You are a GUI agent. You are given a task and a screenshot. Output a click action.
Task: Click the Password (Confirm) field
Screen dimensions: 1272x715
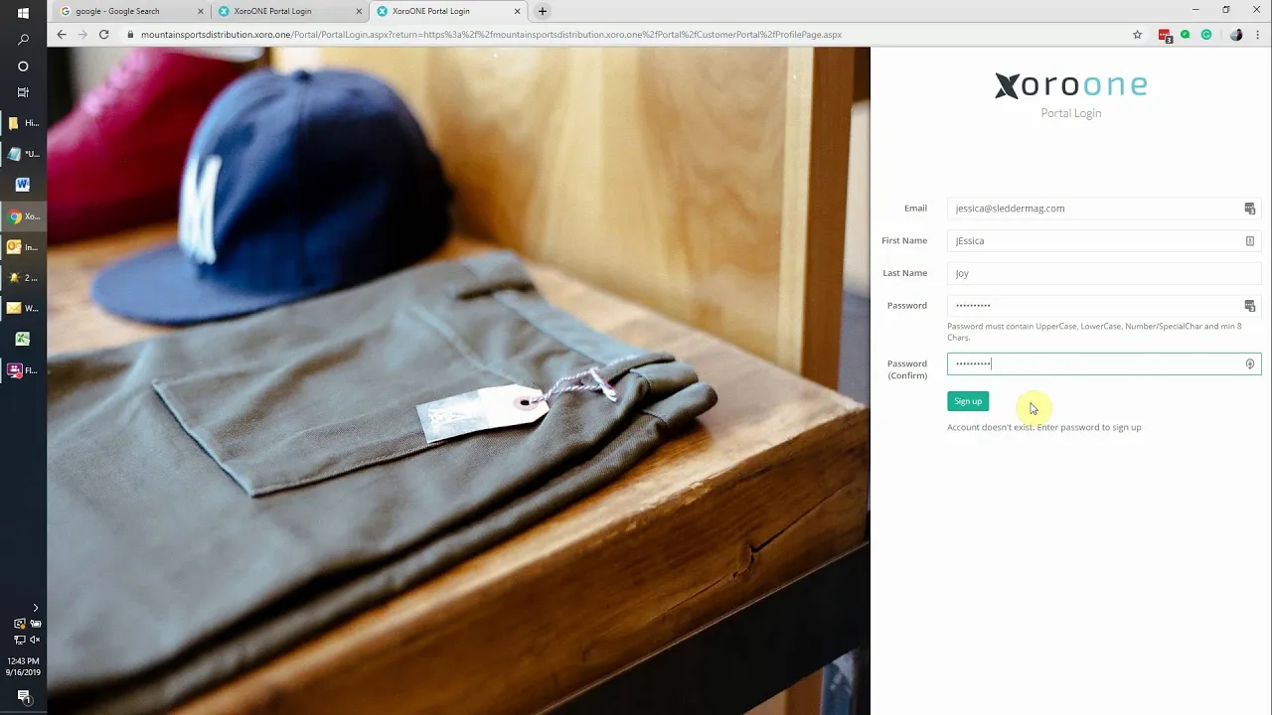pos(1104,363)
